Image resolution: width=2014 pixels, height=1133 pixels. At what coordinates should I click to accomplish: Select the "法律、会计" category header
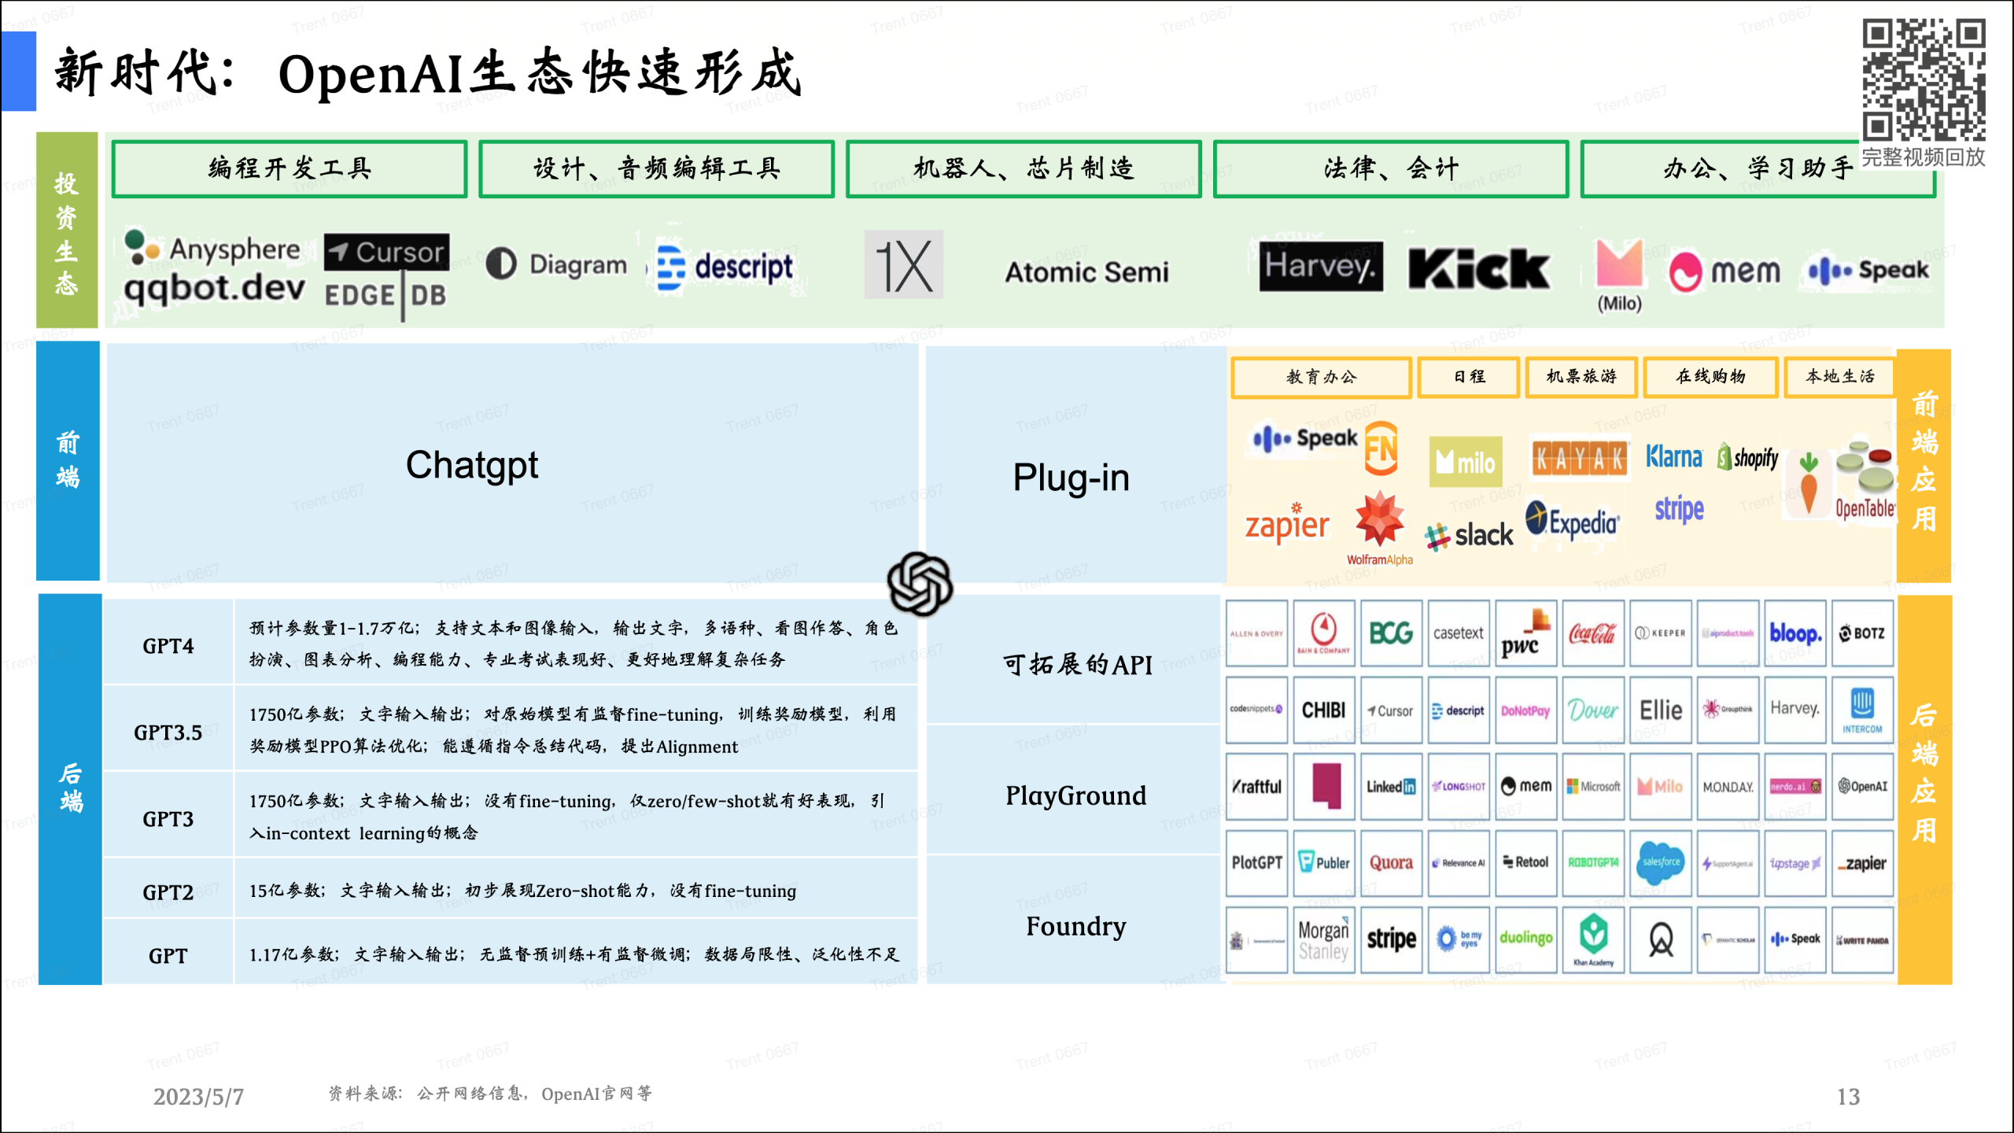click(x=1391, y=168)
